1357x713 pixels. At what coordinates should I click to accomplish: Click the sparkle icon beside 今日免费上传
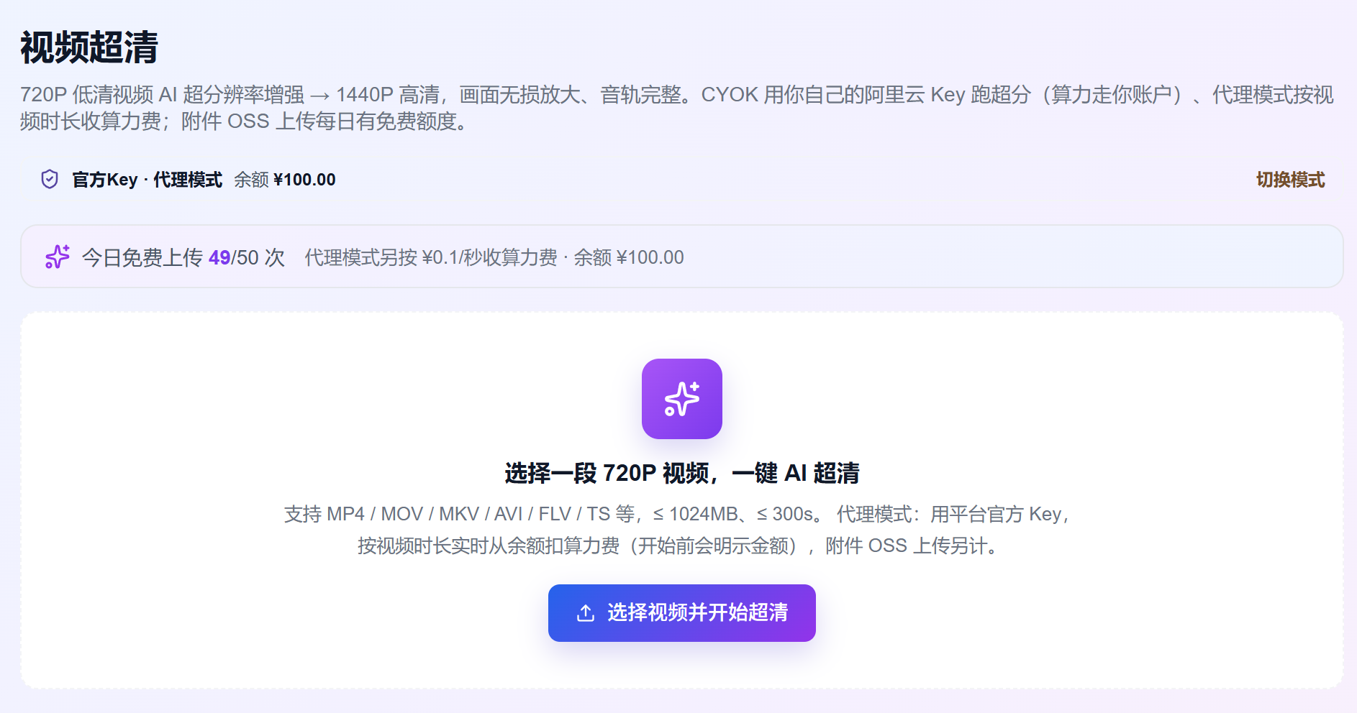[58, 257]
